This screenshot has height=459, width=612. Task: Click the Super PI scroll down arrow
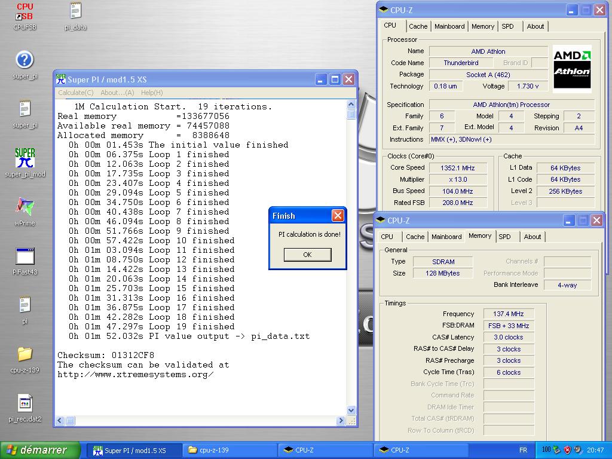[351, 410]
